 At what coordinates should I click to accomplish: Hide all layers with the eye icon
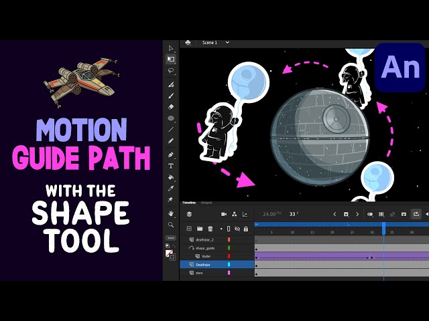coord(237,229)
